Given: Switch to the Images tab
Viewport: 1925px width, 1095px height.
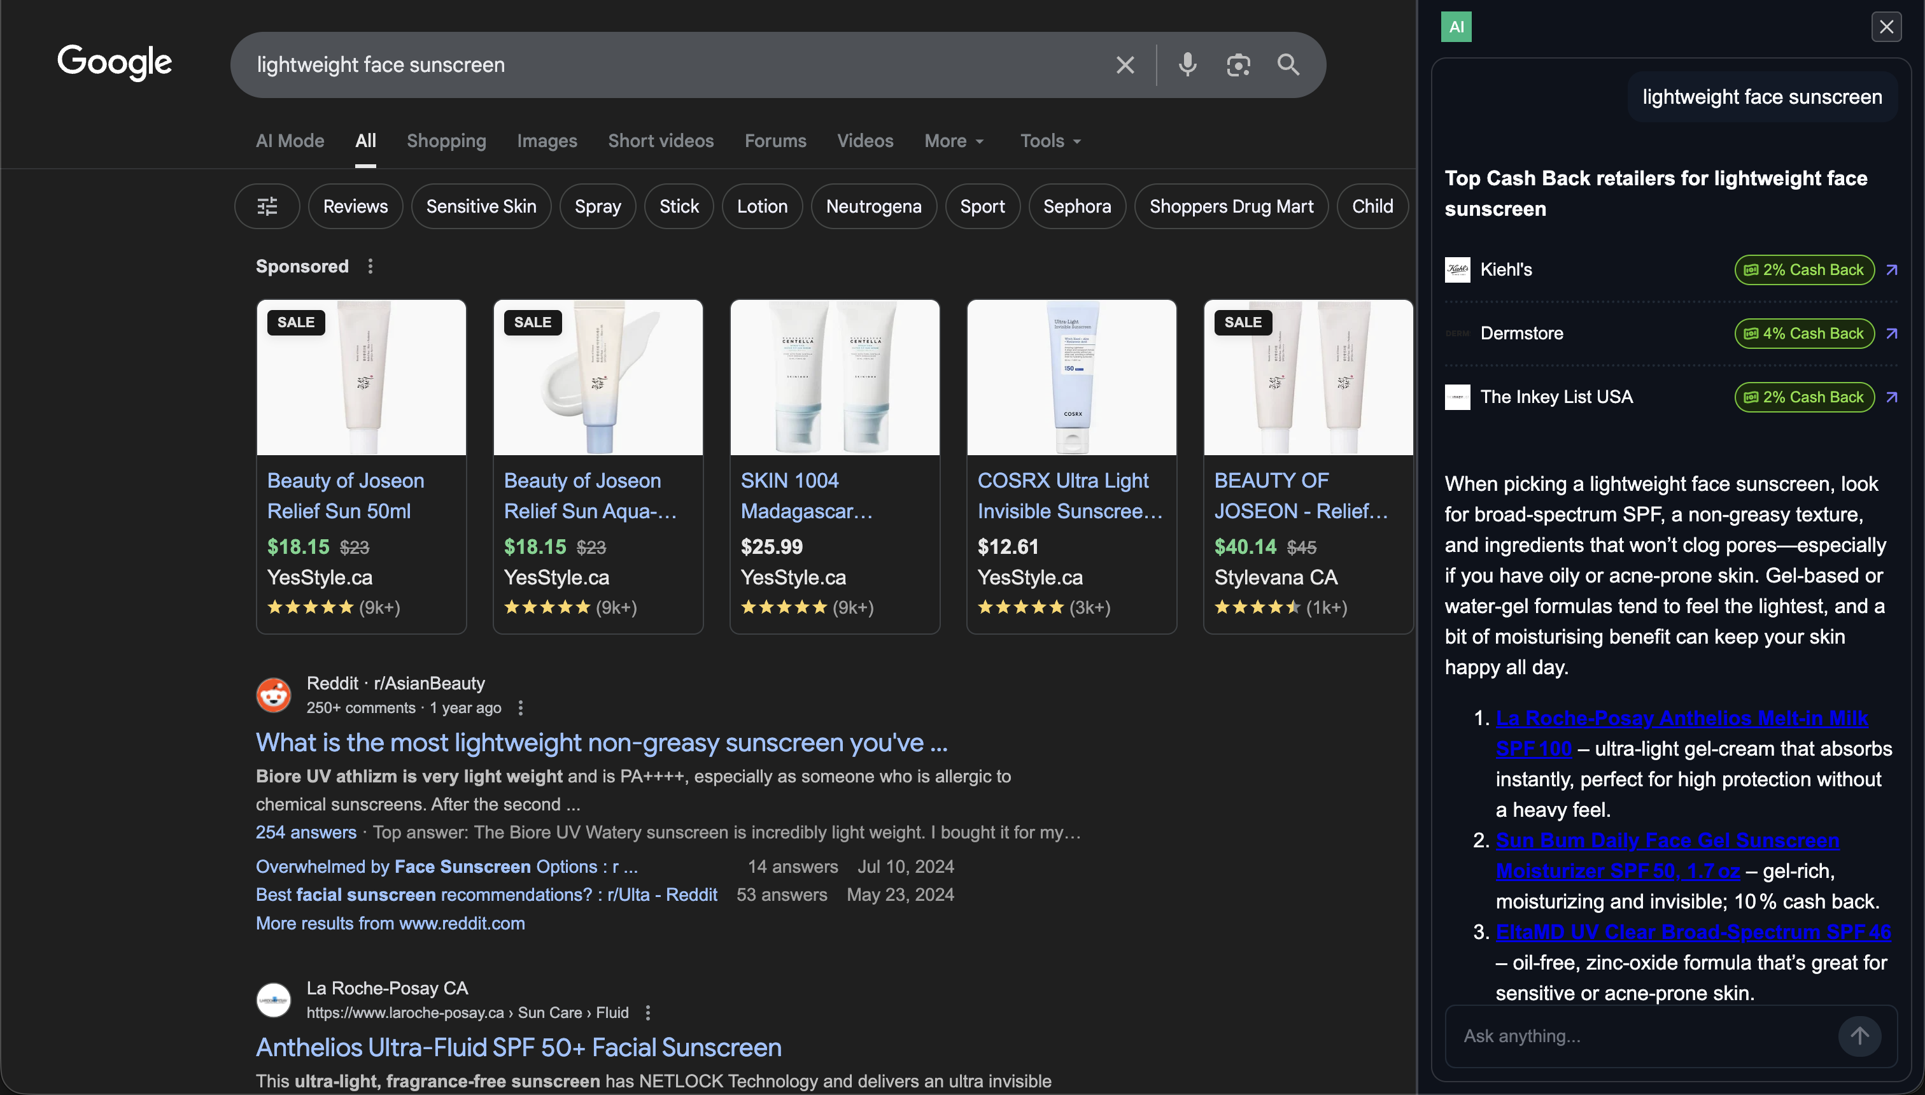Looking at the screenshot, I should pyautogui.click(x=547, y=141).
